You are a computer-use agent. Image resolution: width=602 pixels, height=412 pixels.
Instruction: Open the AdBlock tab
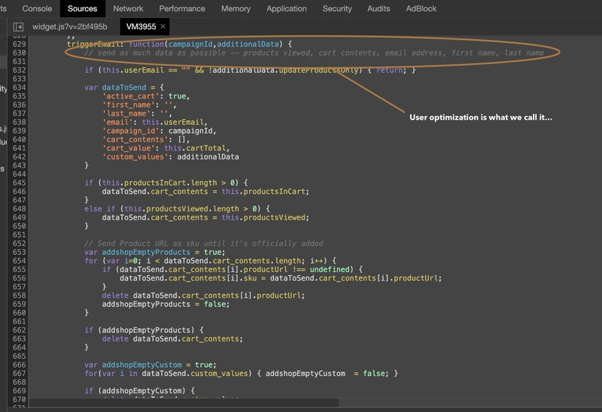pyautogui.click(x=421, y=8)
